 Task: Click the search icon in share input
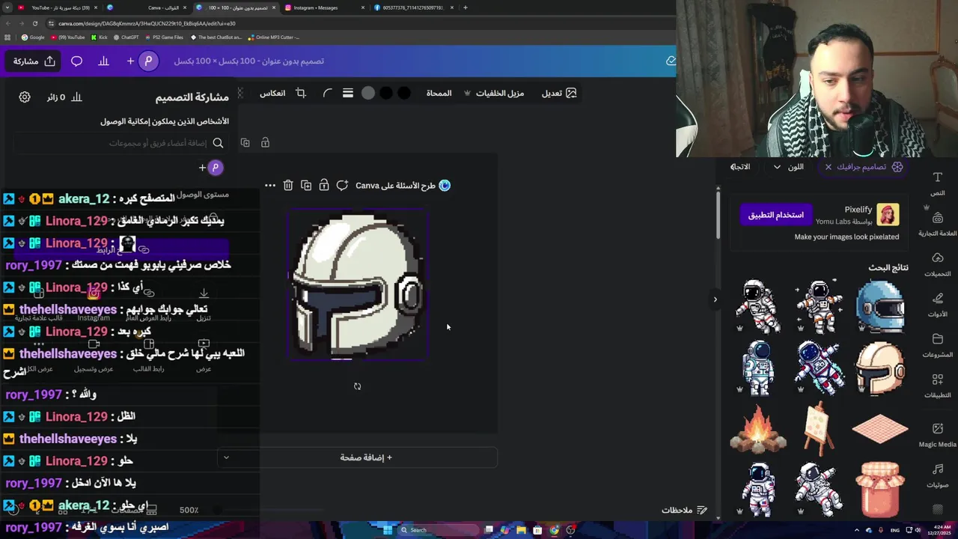[218, 143]
